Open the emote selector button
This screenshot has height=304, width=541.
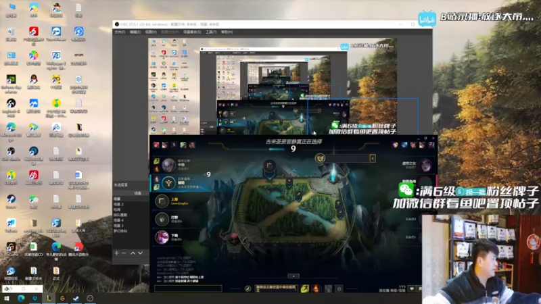[339, 288]
